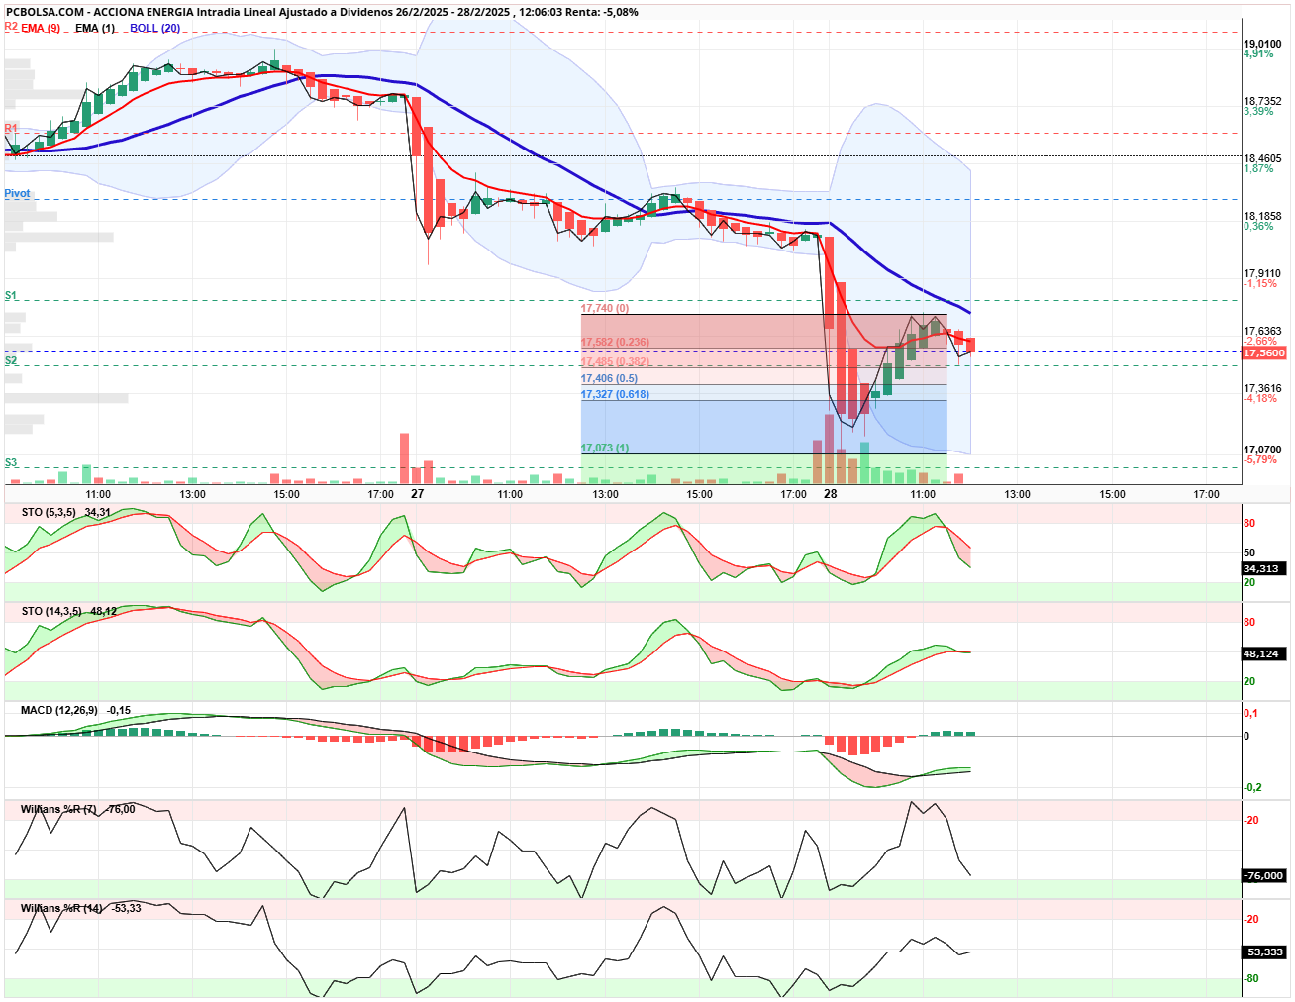The width and height of the screenshot is (1295, 1002).
Task: Click the Fibonacci 17,740 (0) level label
Action: click(x=605, y=308)
